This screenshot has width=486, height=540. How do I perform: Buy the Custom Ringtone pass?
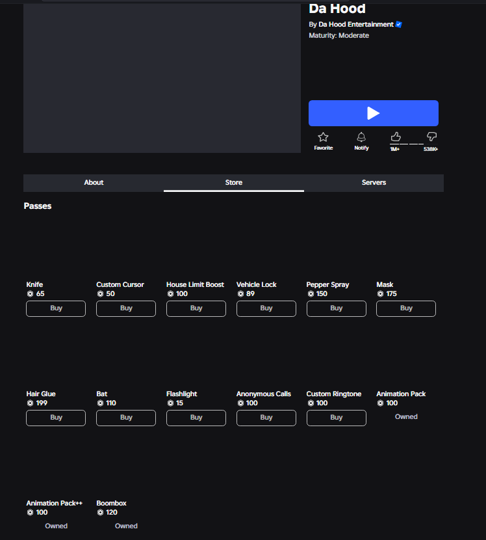click(x=337, y=418)
